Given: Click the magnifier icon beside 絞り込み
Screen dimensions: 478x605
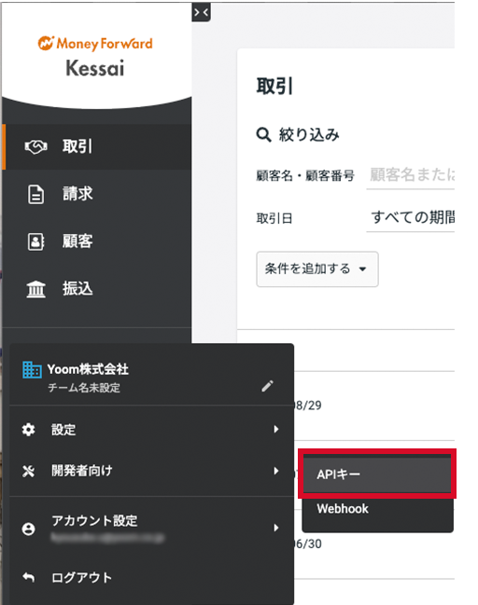Looking at the screenshot, I should [263, 135].
